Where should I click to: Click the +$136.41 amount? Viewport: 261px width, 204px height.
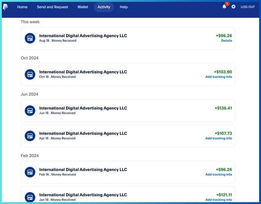[x=223, y=108]
